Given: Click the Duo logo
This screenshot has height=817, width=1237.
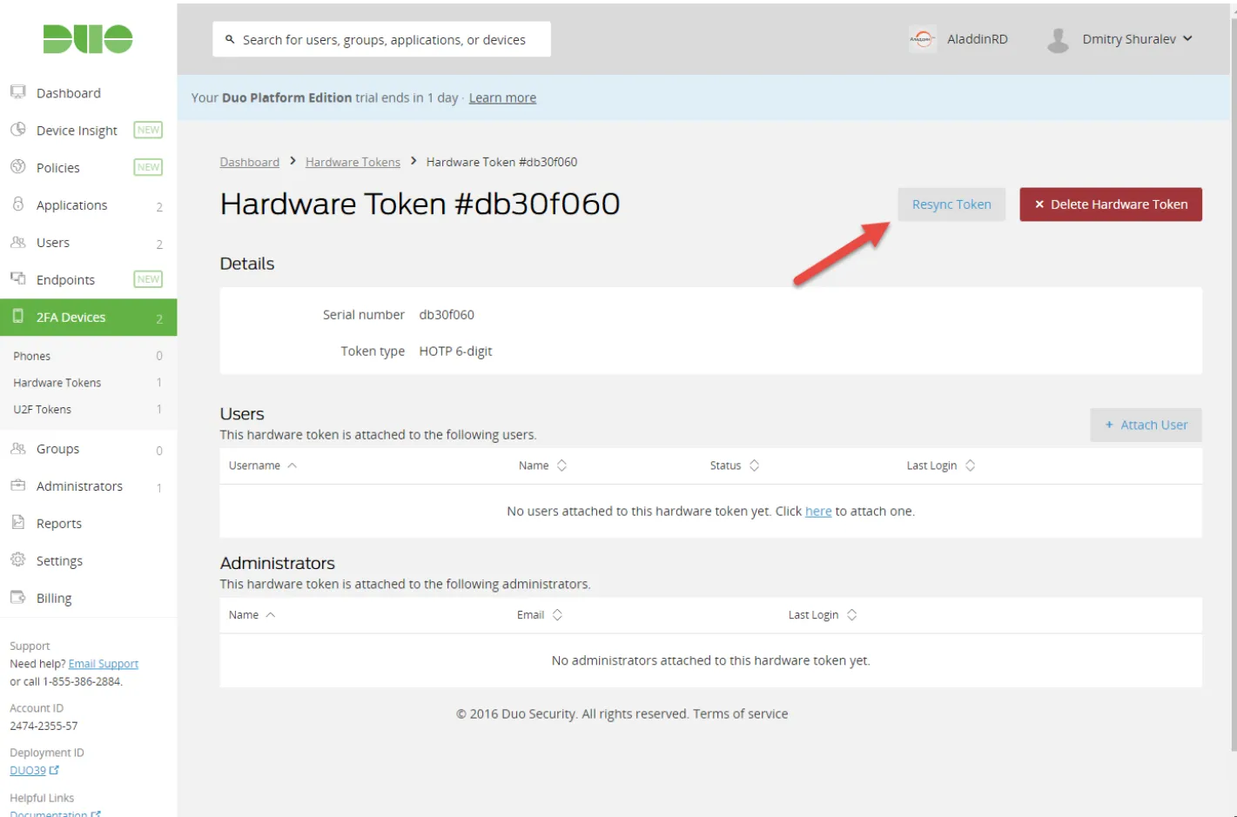Looking at the screenshot, I should tap(88, 39).
